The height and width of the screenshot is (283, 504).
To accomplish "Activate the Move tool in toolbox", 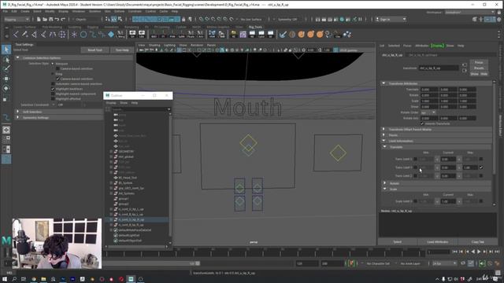I will click(x=6, y=79).
